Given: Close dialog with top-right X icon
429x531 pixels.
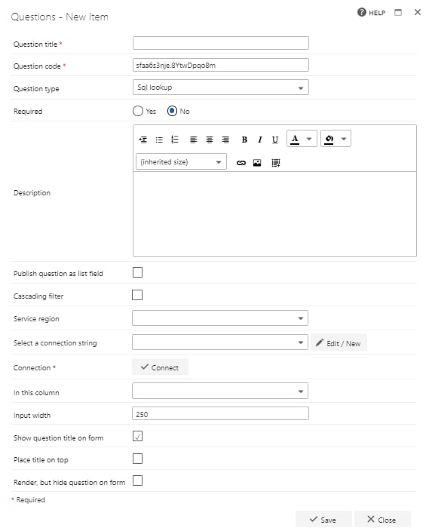Looking at the screenshot, I should pyautogui.click(x=418, y=12).
